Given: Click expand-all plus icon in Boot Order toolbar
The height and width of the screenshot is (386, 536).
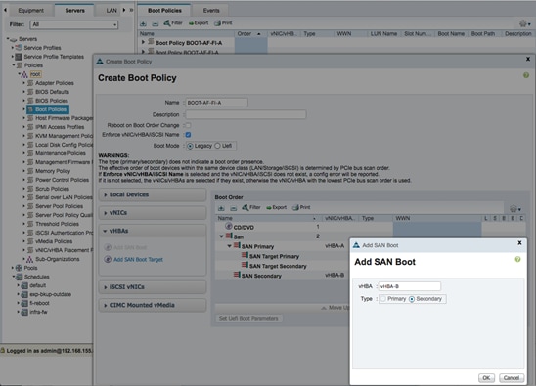Looking at the screenshot, I should tap(221, 208).
